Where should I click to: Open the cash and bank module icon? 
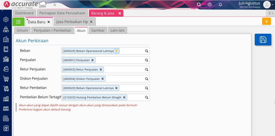click(6, 59)
